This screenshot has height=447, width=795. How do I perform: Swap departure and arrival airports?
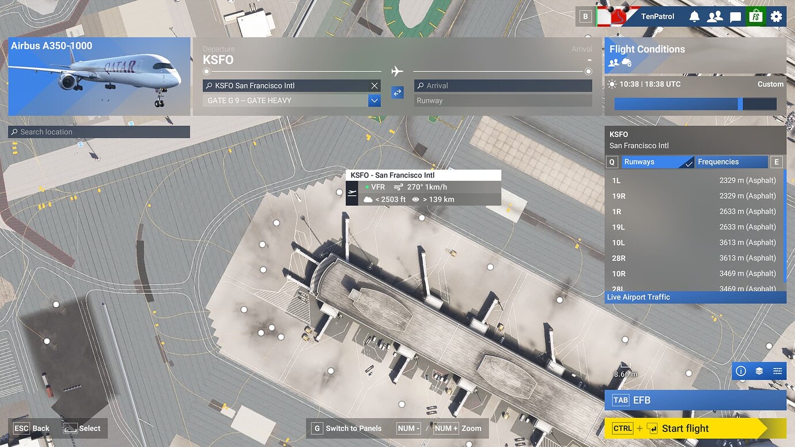[x=397, y=92]
